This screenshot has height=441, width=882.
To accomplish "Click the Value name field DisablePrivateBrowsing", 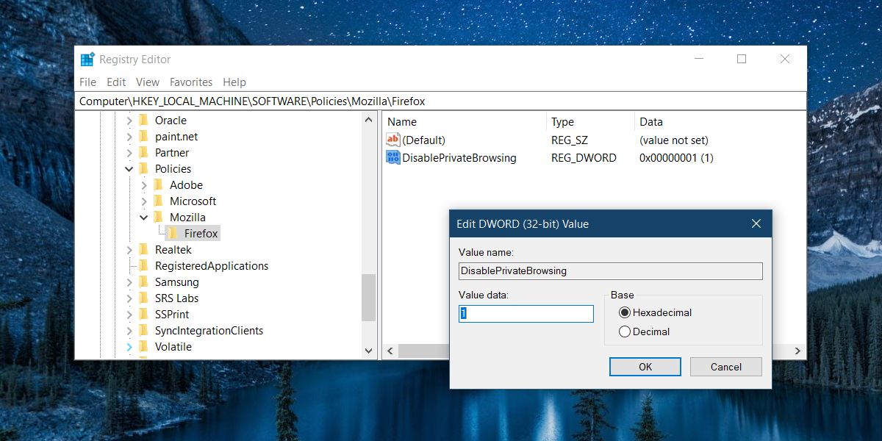I will (611, 270).
